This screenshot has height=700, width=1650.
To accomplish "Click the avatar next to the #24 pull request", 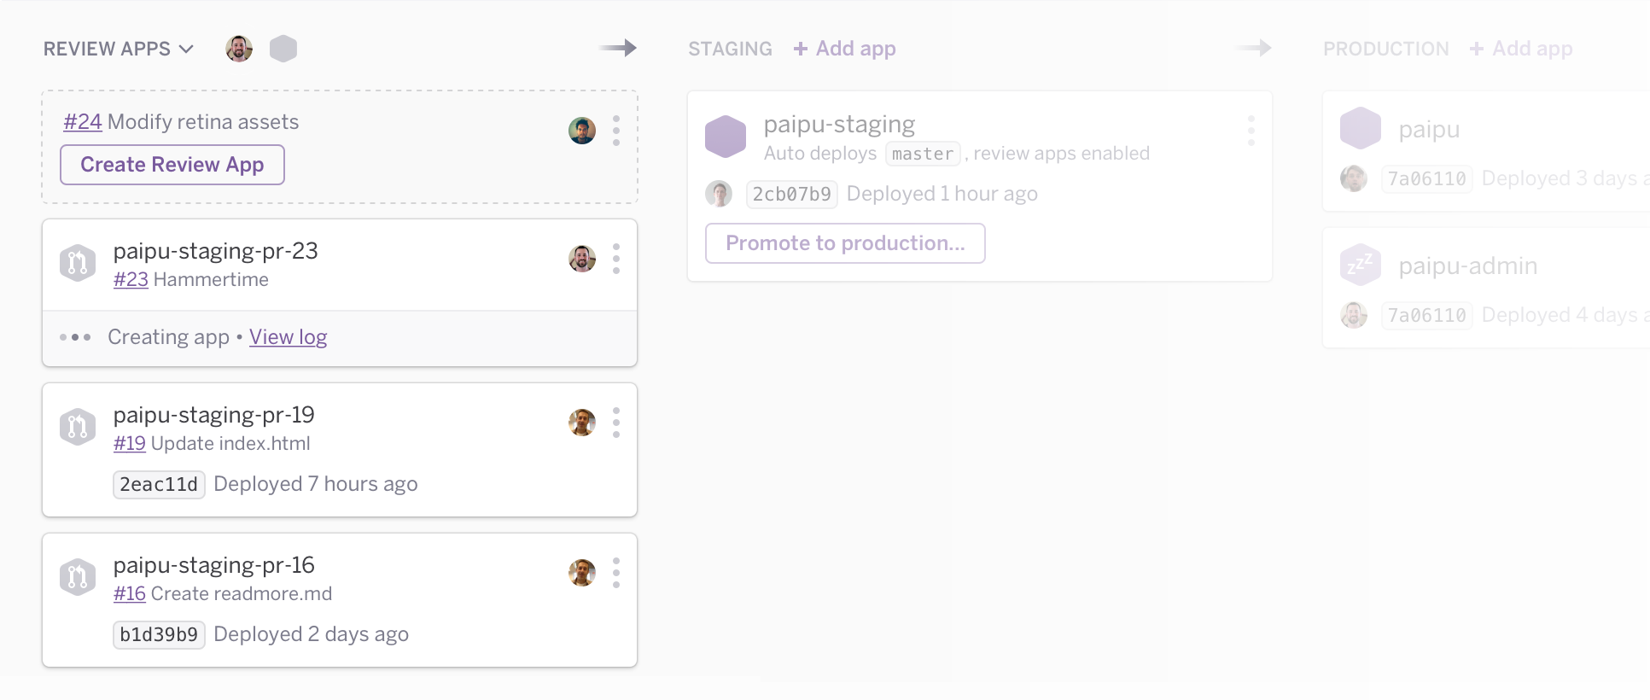I will [x=581, y=131].
